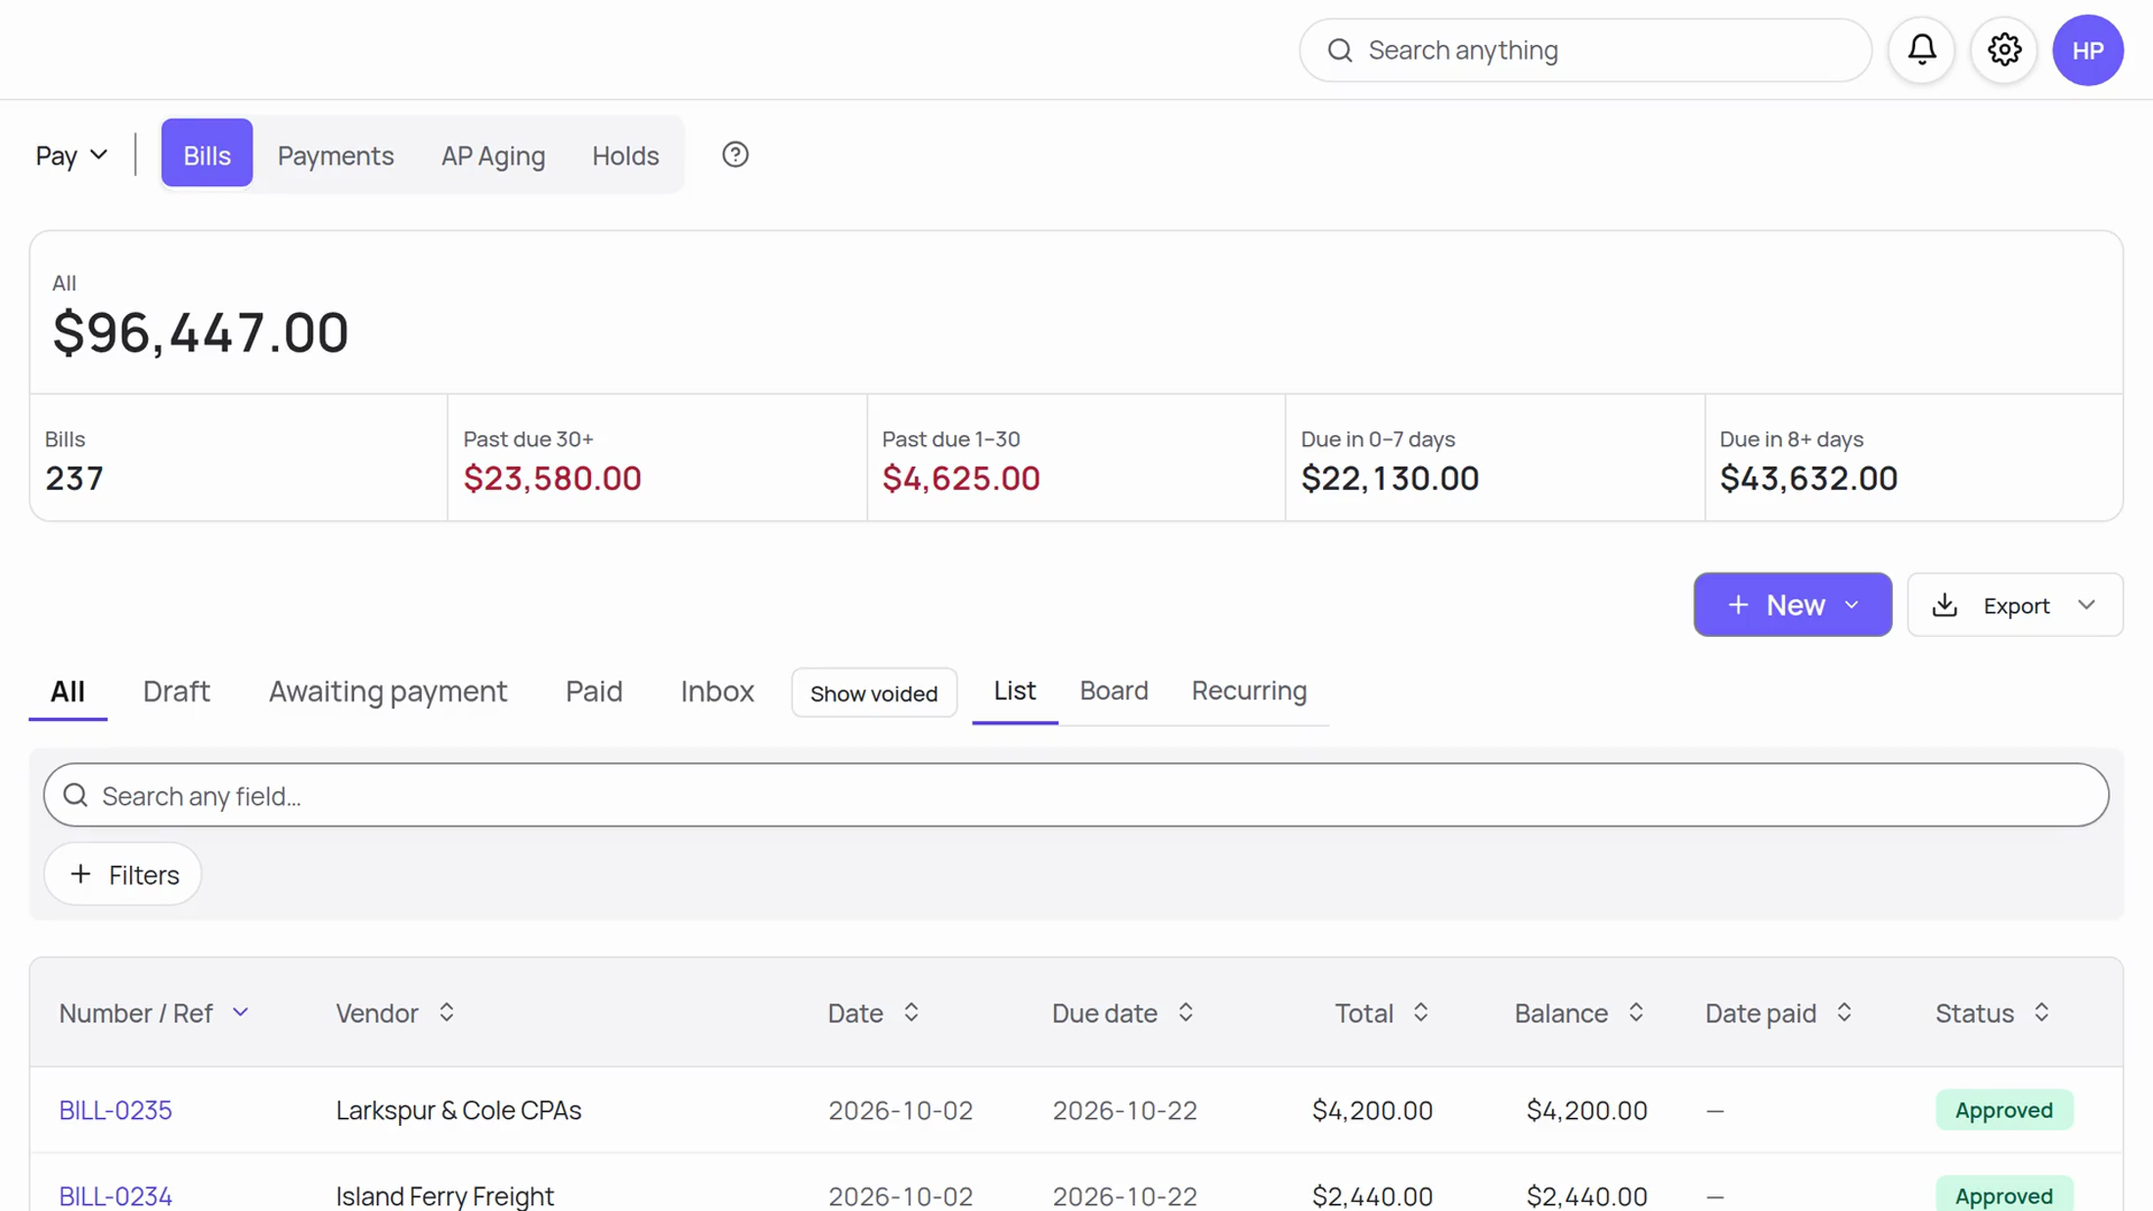Sort by Date paid column arrows
The width and height of the screenshot is (2153, 1211).
(1844, 1012)
